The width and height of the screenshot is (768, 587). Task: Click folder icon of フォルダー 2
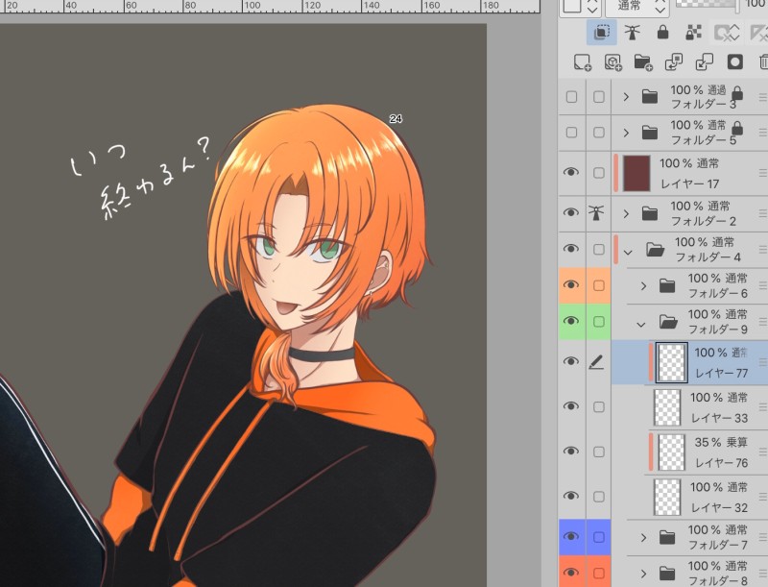(x=650, y=213)
